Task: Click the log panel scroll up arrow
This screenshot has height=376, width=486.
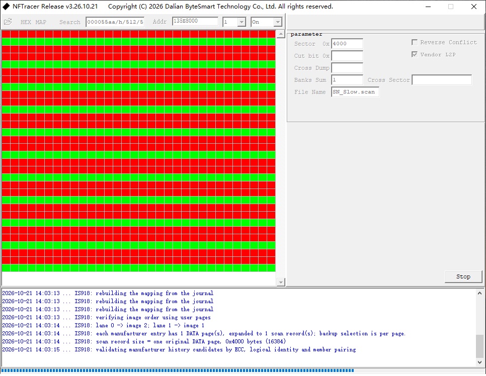Action: click(x=479, y=293)
